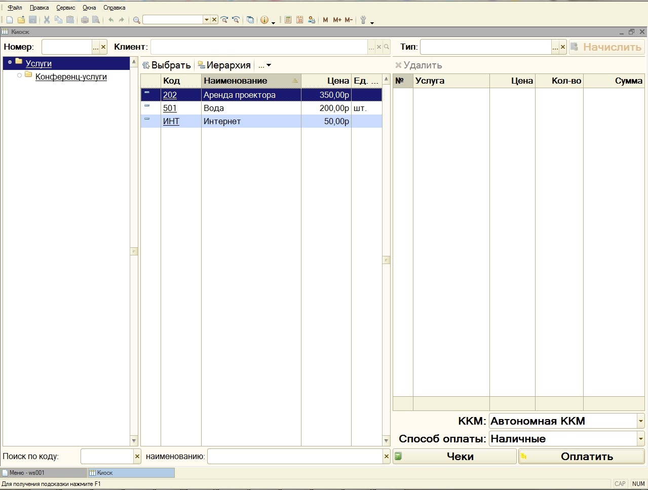Click the Save diskette toolbar icon
The height and width of the screenshot is (490, 648).
[32, 20]
